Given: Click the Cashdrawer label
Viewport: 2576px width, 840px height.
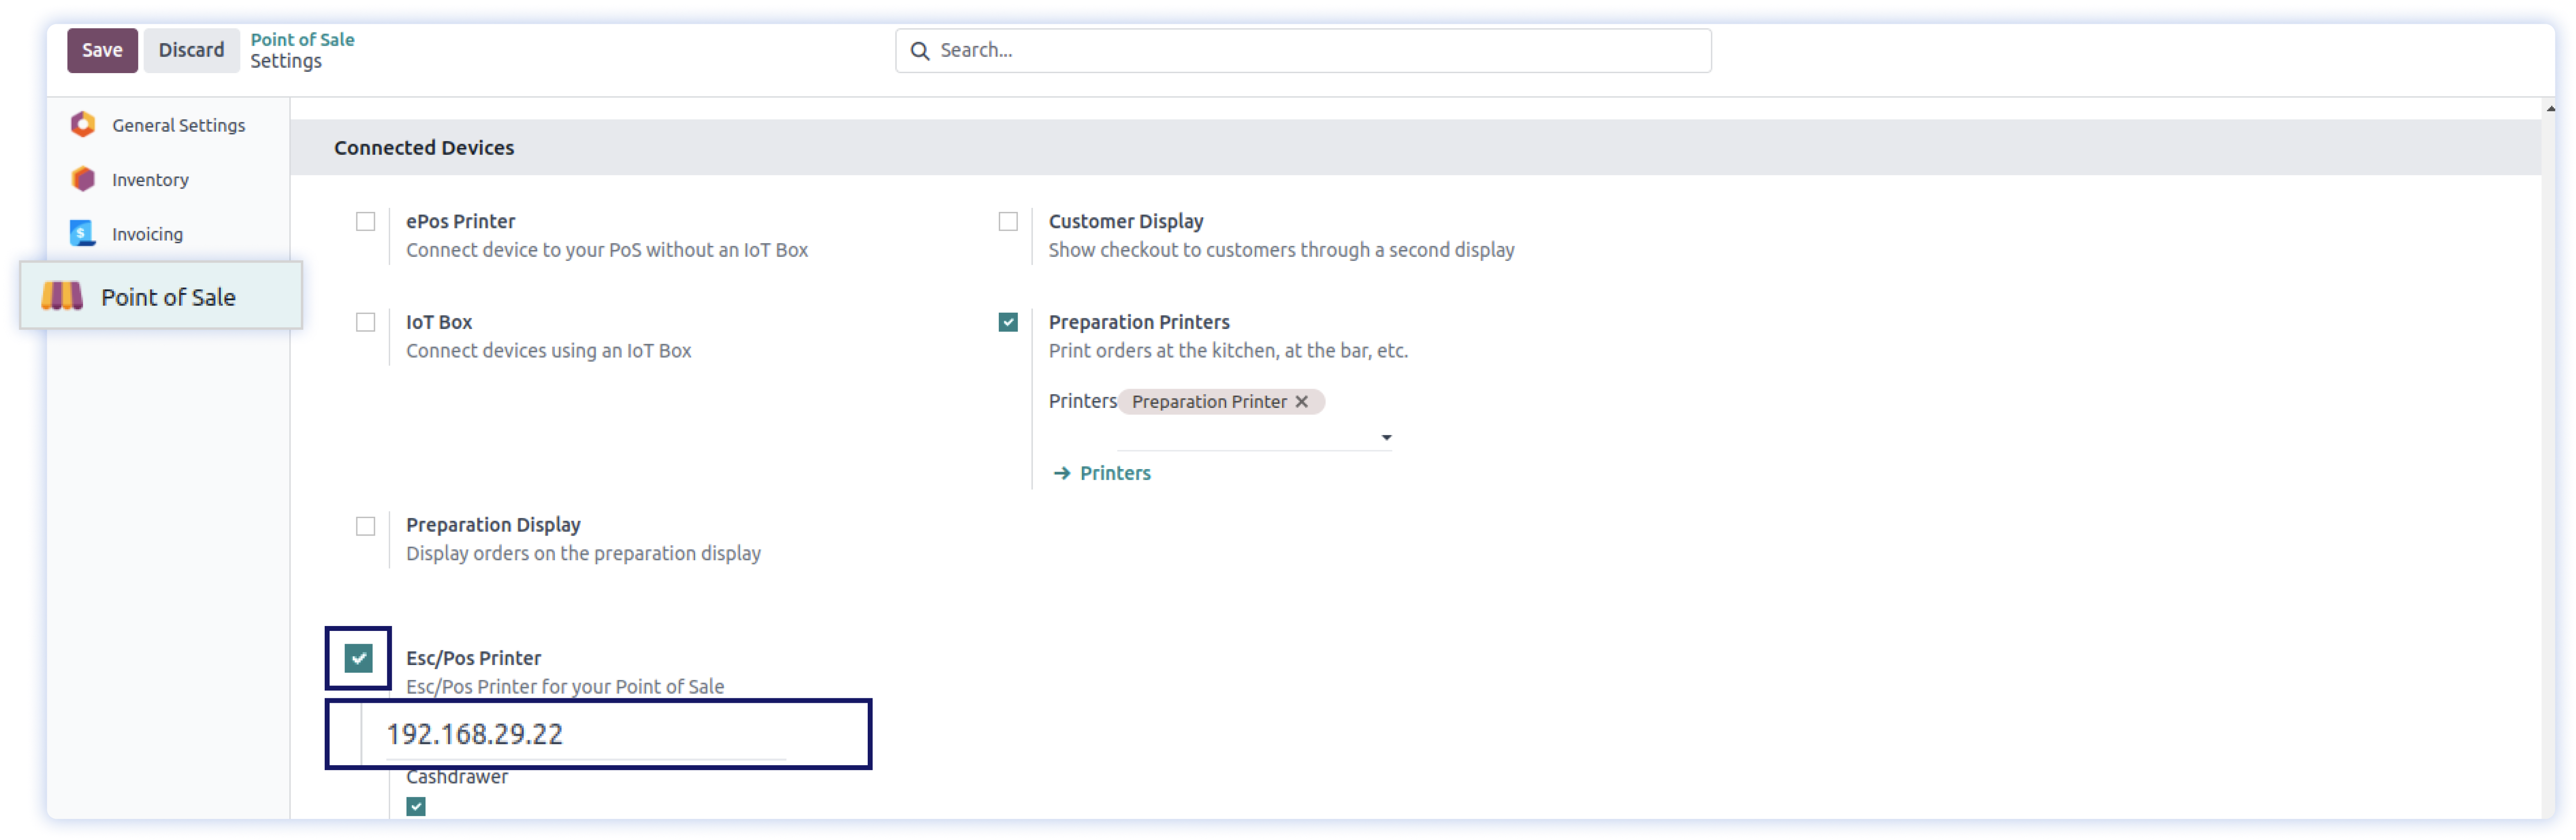Looking at the screenshot, I should coord(457,777).
